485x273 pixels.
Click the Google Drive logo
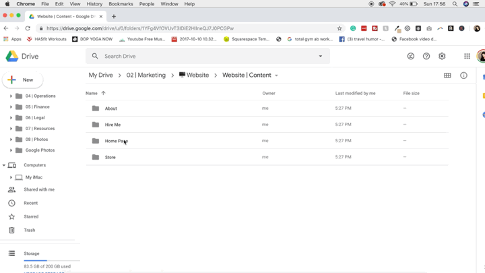pos(12,57)
